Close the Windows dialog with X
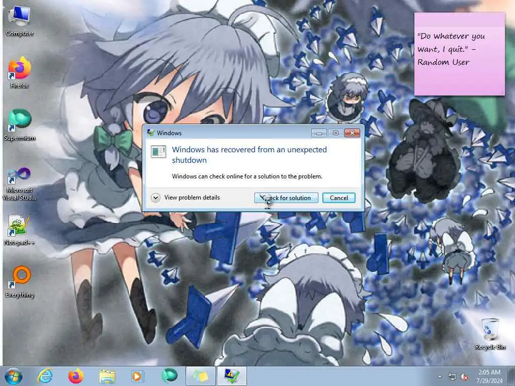The width and height of the screenshot is (515, 386). pyautogui.click(x=352, y=133)
